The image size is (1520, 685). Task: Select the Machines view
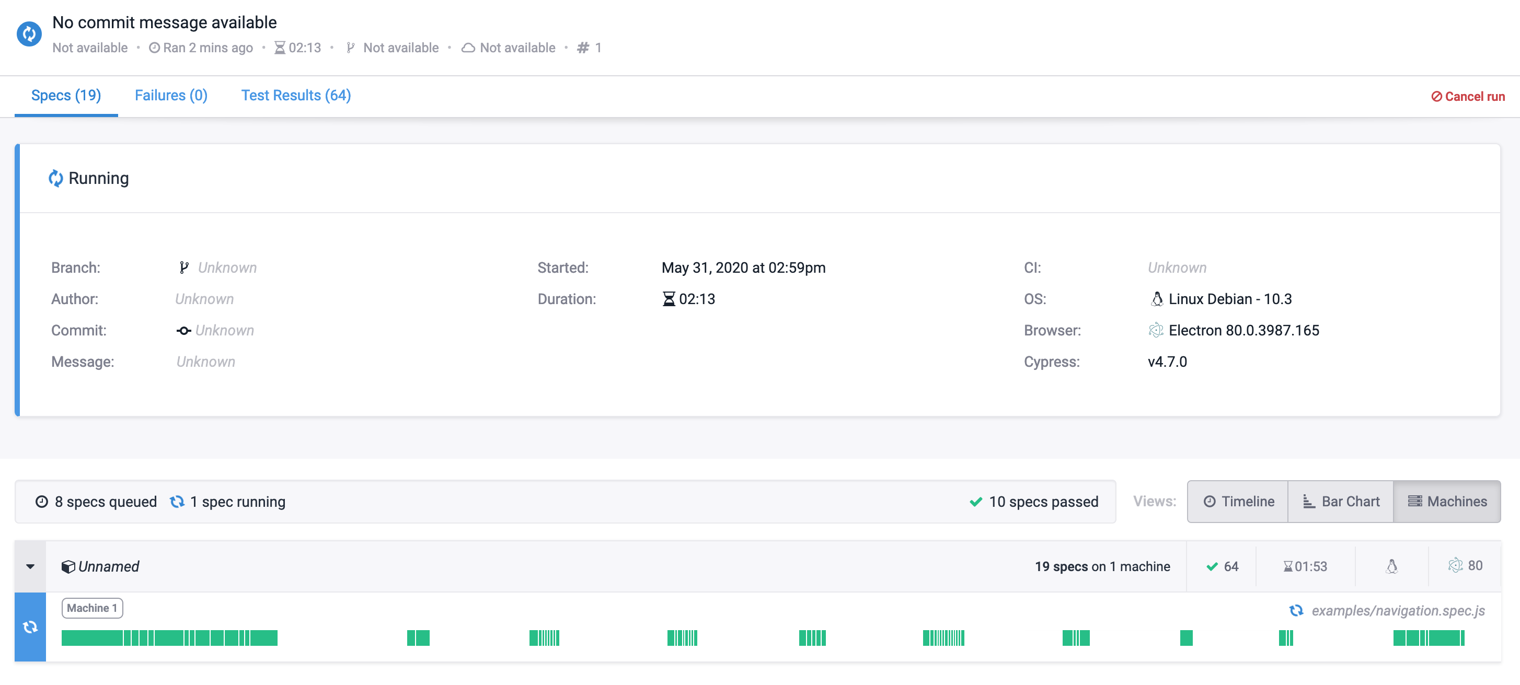tap(1447, 502)
